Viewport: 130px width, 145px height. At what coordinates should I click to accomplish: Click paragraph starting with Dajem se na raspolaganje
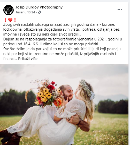(63, 42)
